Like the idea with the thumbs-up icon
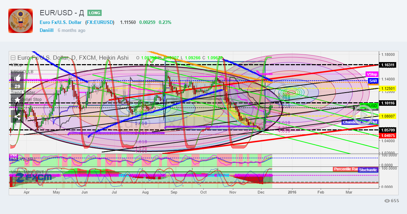 [x=17, y=78]
